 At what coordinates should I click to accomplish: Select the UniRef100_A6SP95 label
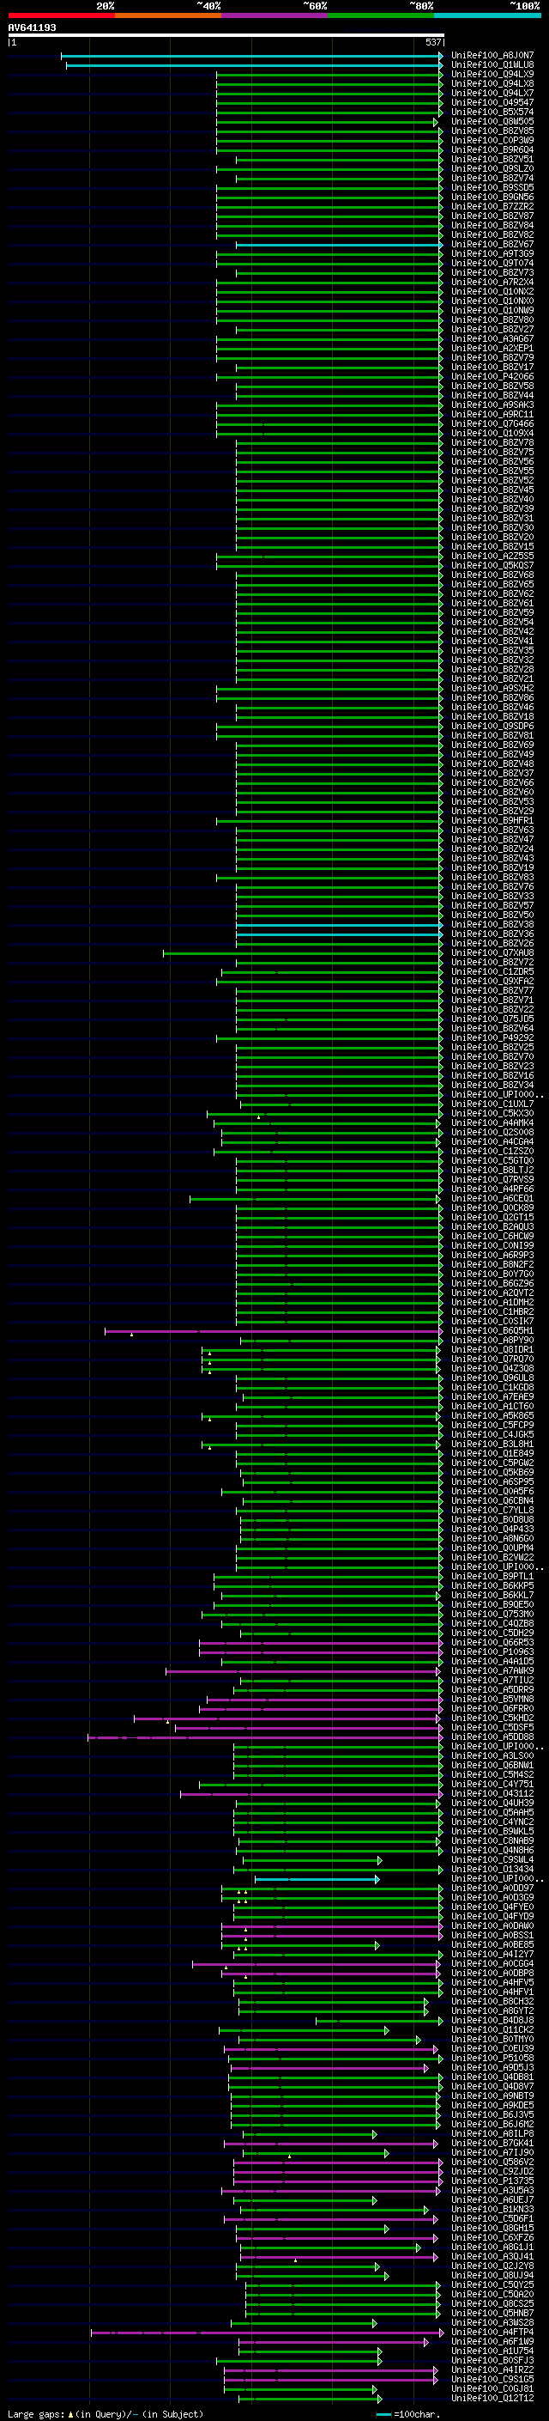pos(492,1481)
